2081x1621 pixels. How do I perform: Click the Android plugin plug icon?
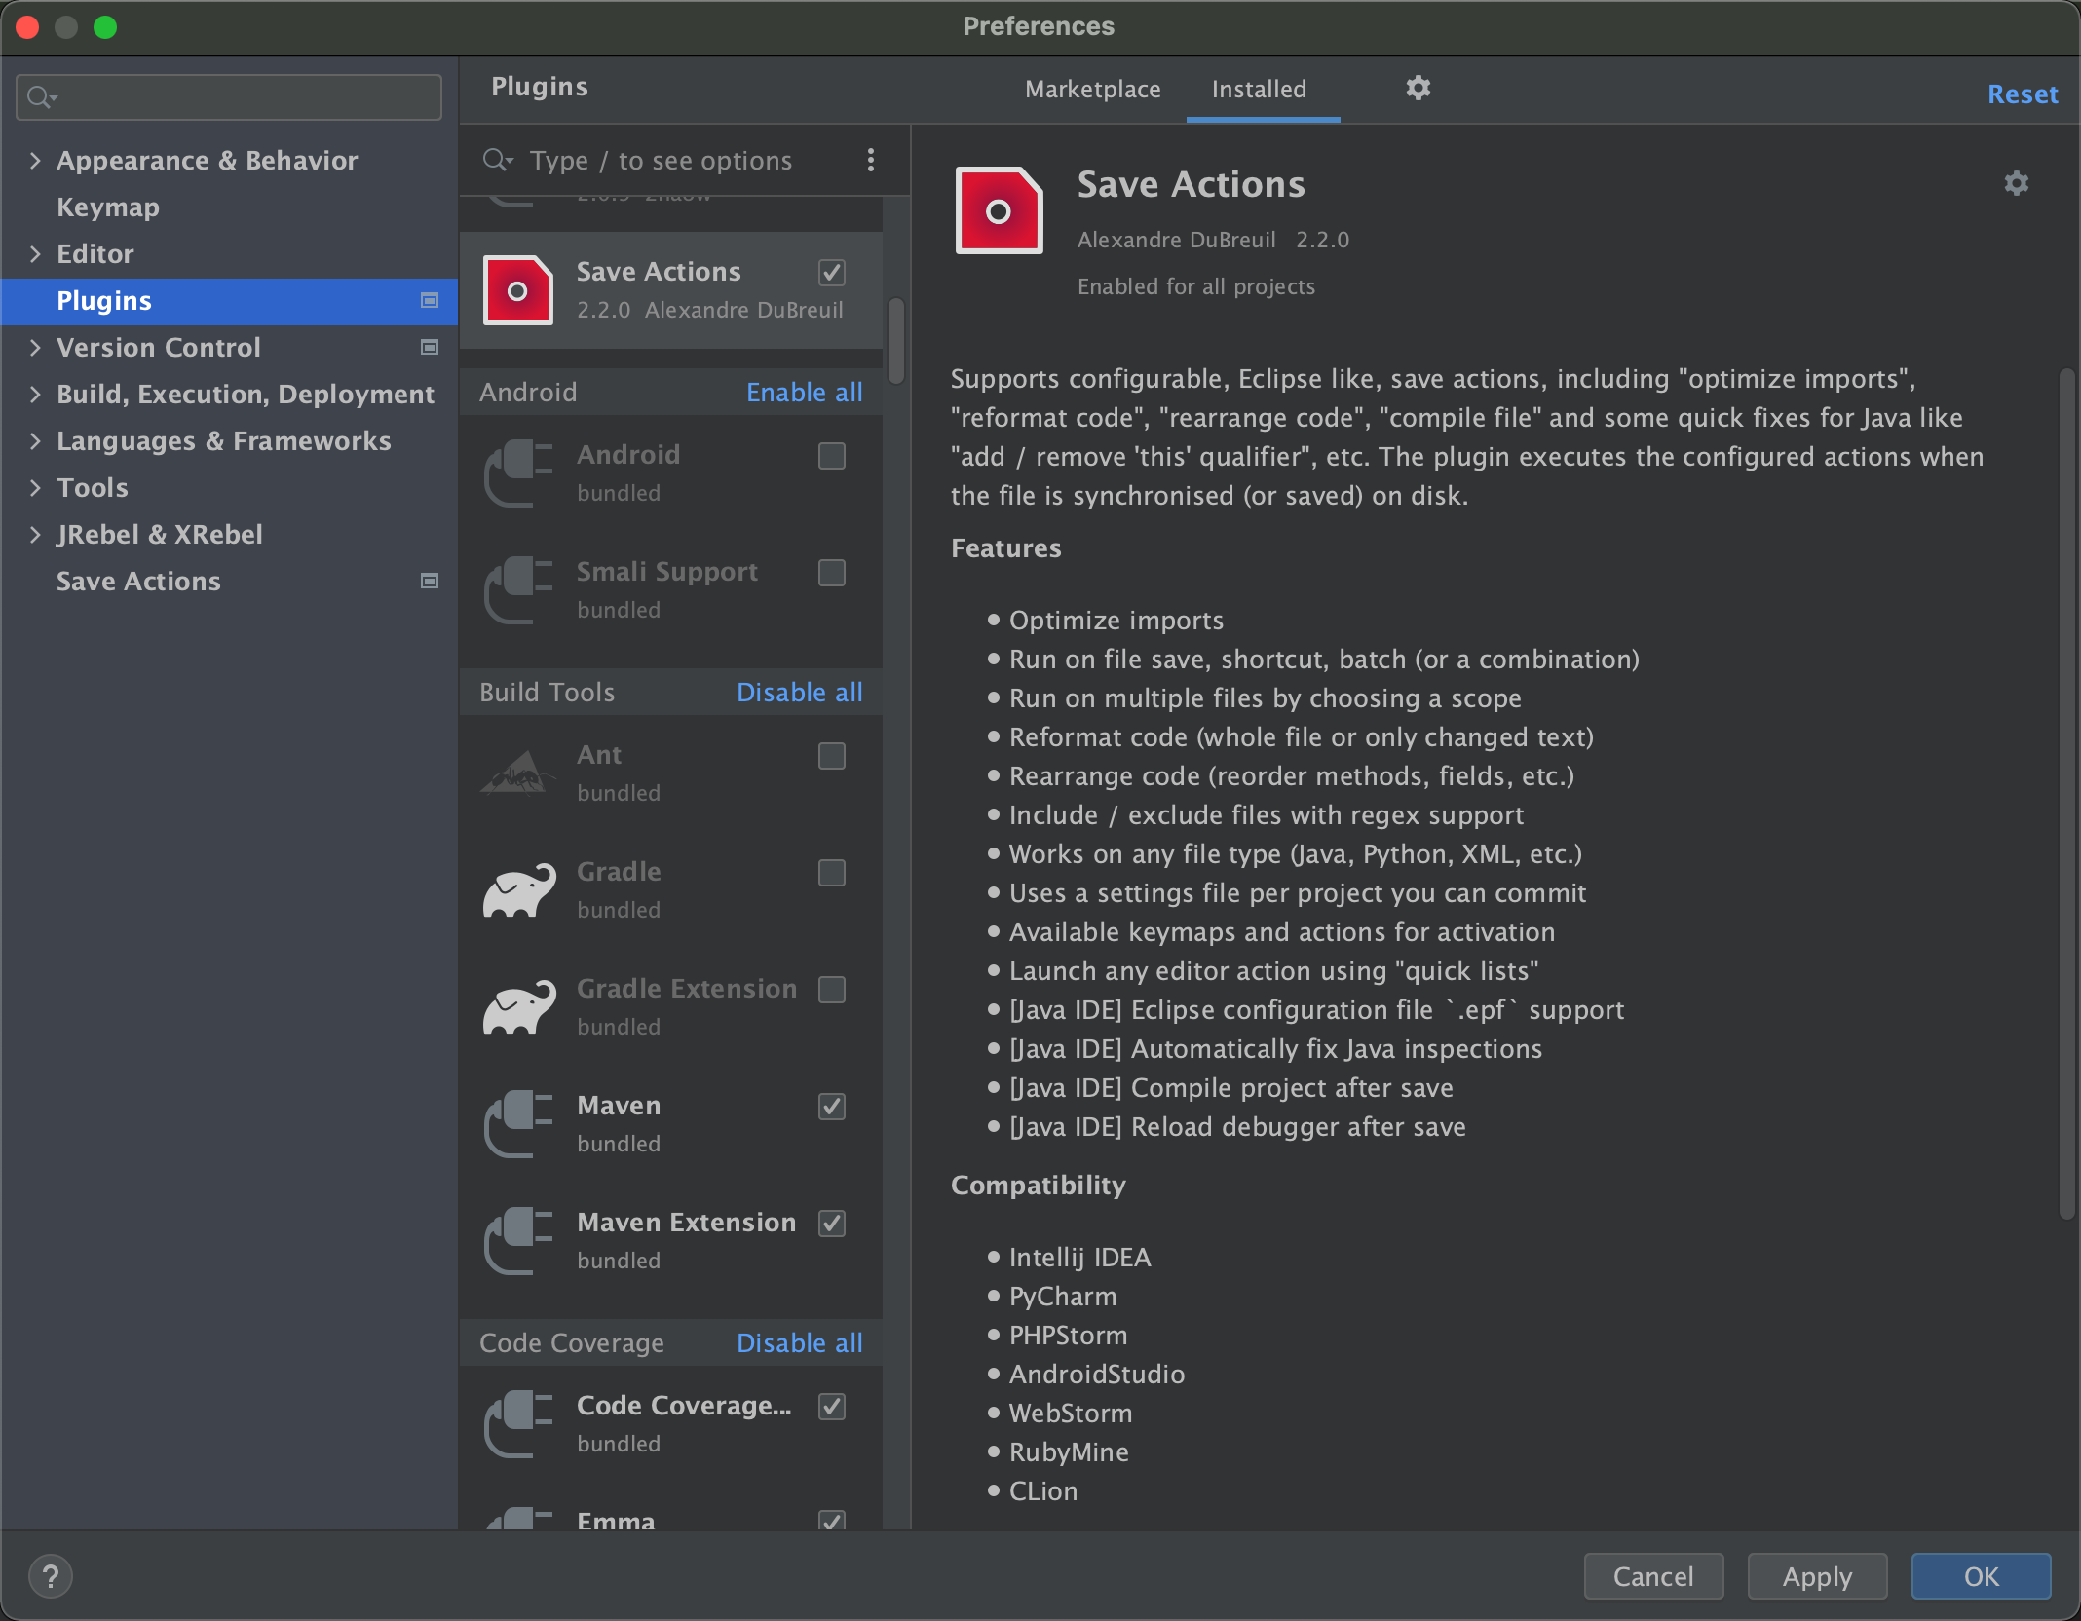(x=518, y=473)
